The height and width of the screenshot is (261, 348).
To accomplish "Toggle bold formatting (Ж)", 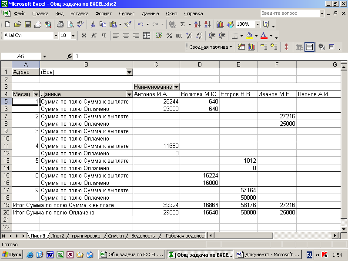I will [x=84, y=35].
